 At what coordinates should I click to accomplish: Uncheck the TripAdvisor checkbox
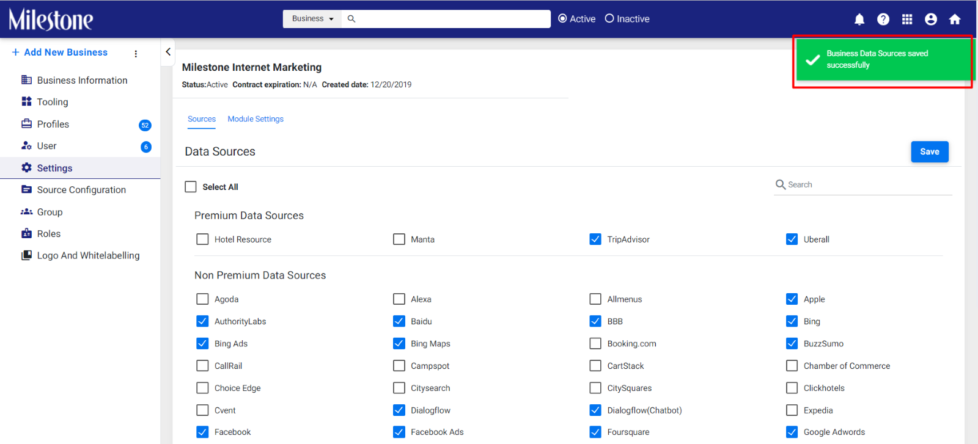(595, 239)
